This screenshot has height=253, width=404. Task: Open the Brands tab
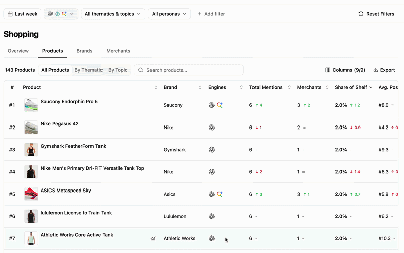tap(84, 51)
